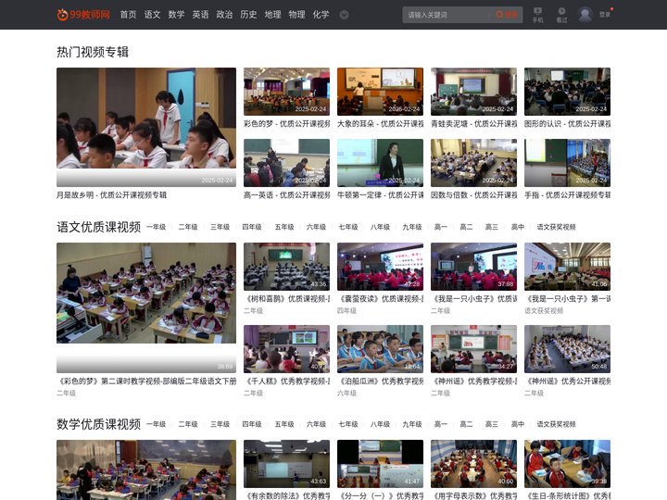Open the 语文 navigation menu item

[152, 15]
